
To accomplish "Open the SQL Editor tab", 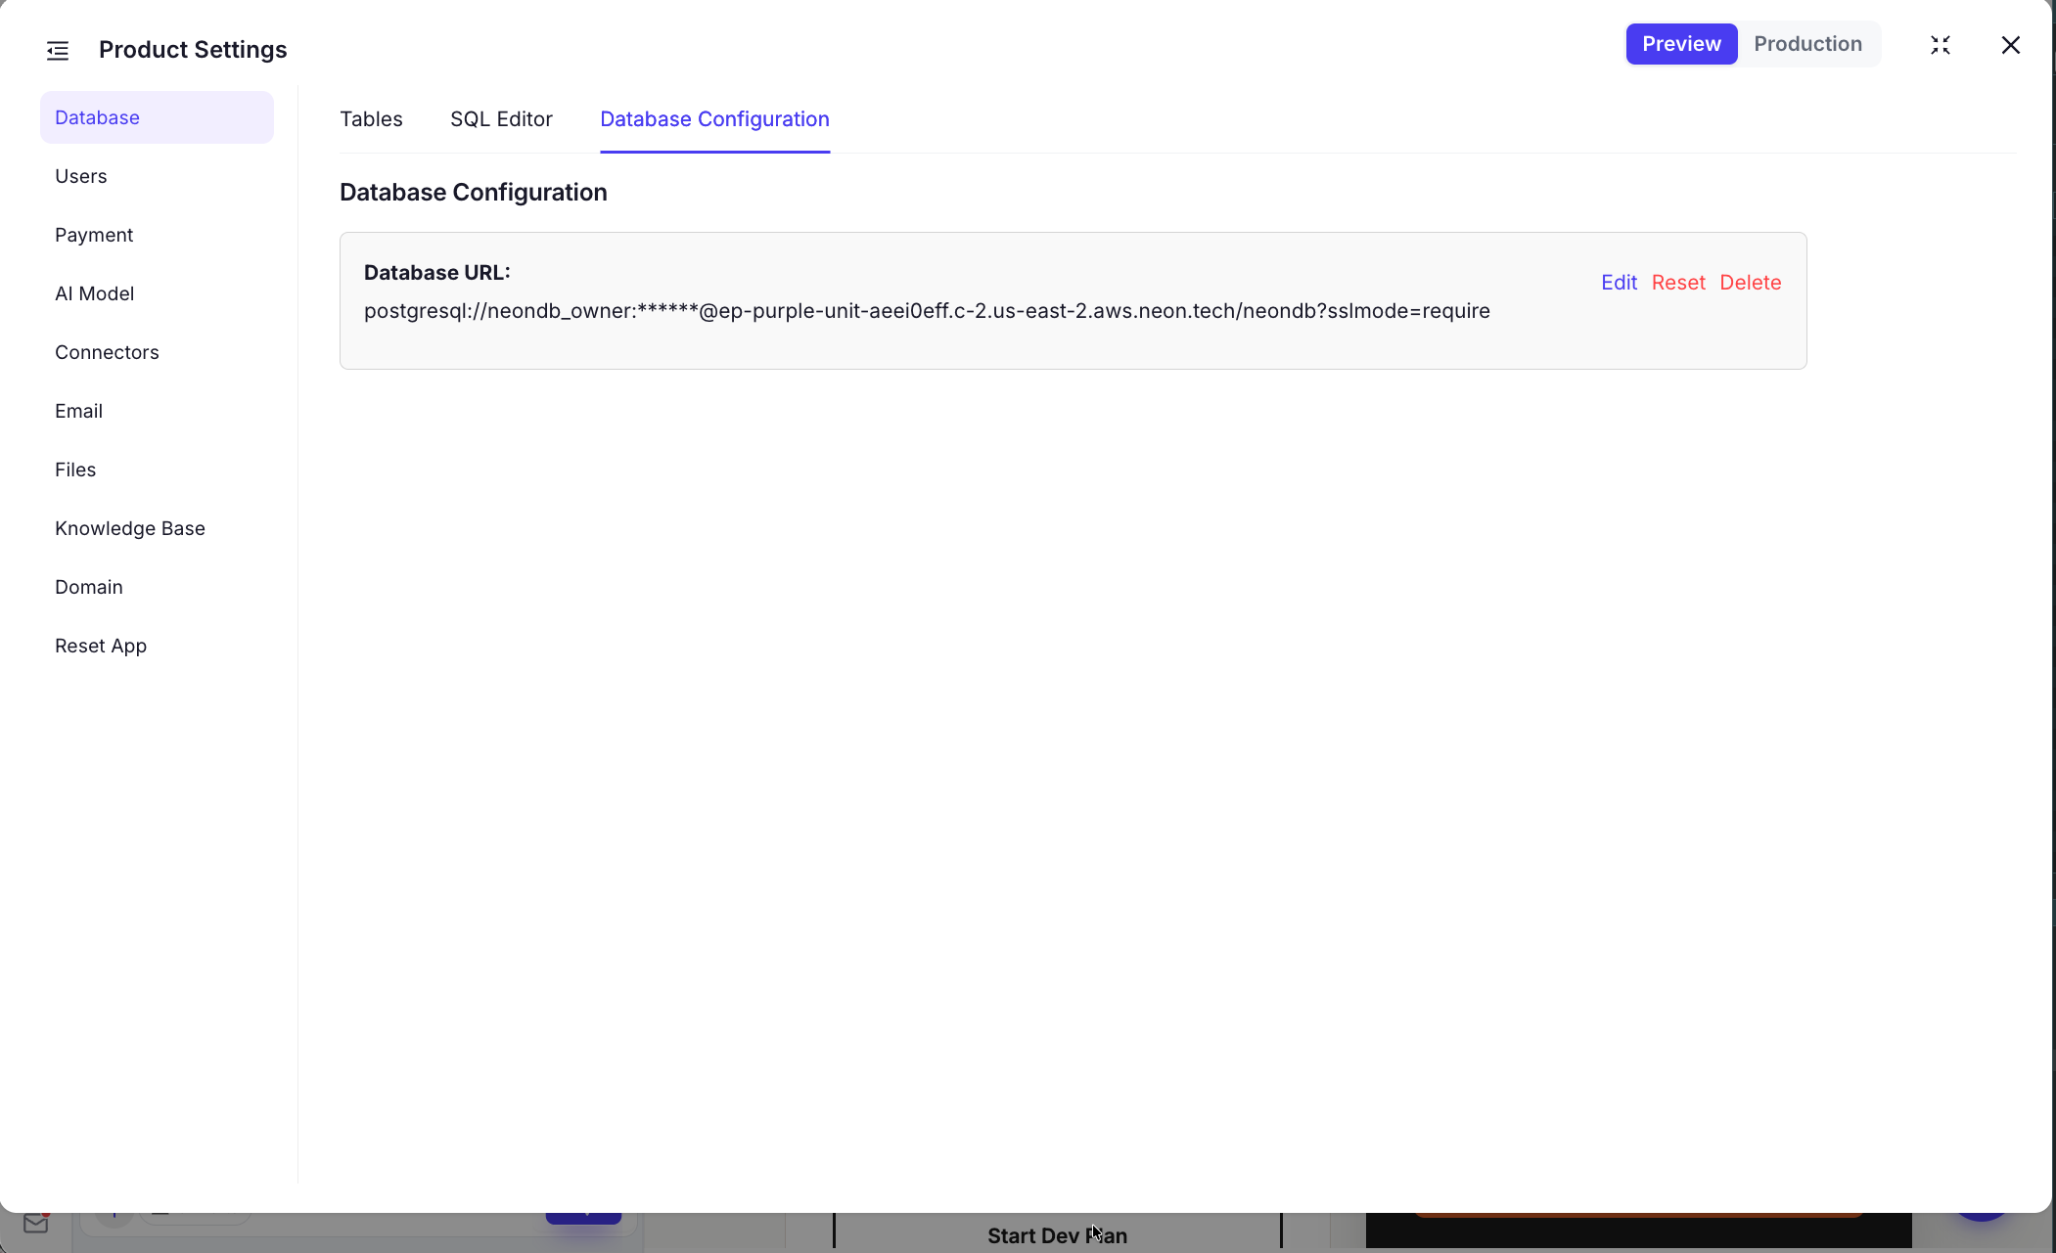I will [x=501, y=119].
